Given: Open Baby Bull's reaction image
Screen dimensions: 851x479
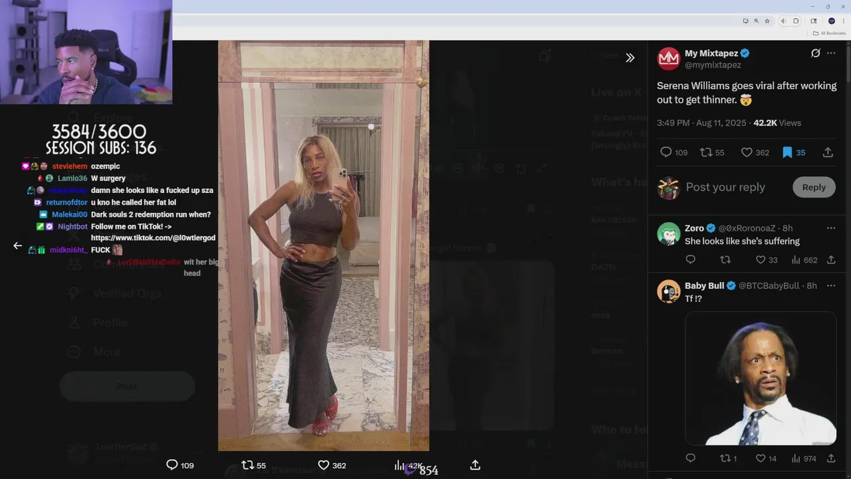Looking at the screenshot, I should coord(761,379).
